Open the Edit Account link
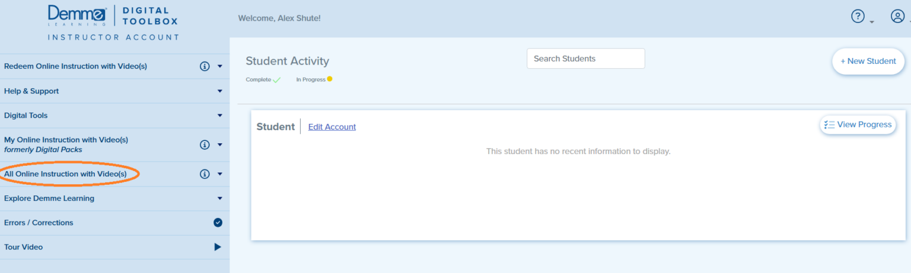Screen dimensions: 911x273 [x=332, y=127]
